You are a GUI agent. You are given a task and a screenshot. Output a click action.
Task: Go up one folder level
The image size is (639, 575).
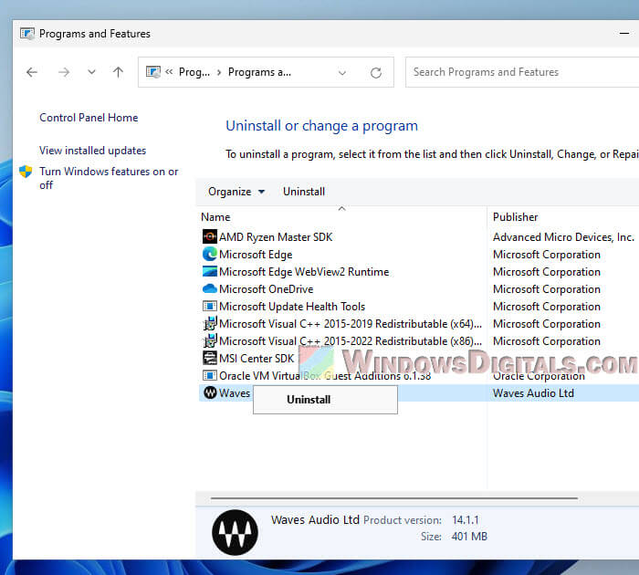point(118,72)
